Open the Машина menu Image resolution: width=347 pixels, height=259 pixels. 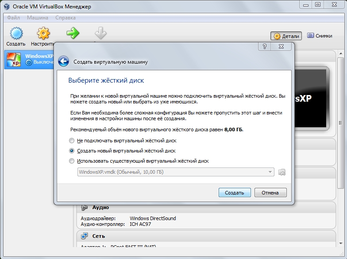point(37,18)
